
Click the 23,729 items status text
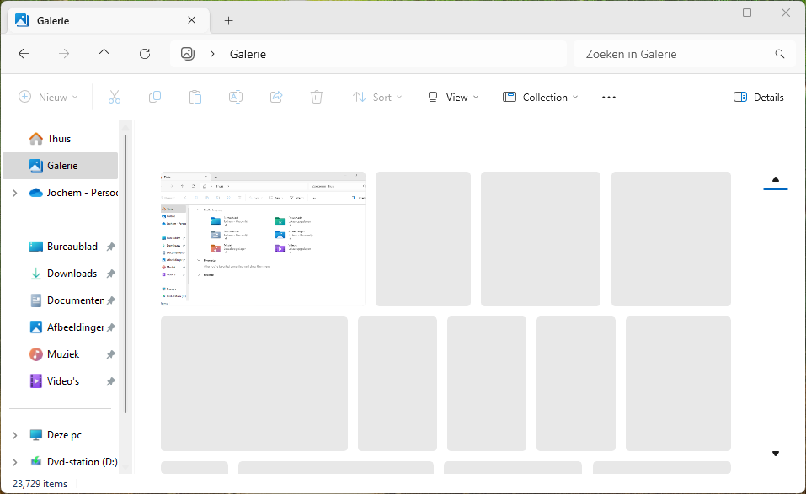40,484
